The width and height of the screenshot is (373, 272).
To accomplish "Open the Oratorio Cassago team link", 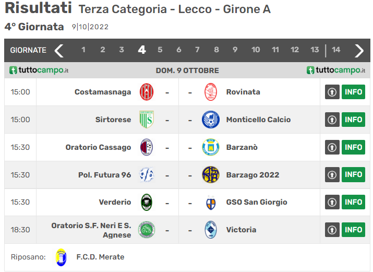I will (x=98, y=147).
